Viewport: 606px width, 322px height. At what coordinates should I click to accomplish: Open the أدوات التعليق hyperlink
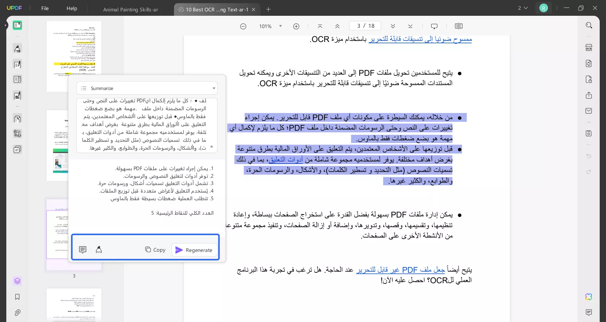(x=286, y=160)
